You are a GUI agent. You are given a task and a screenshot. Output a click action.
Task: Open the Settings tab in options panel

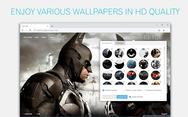(120, 43)
